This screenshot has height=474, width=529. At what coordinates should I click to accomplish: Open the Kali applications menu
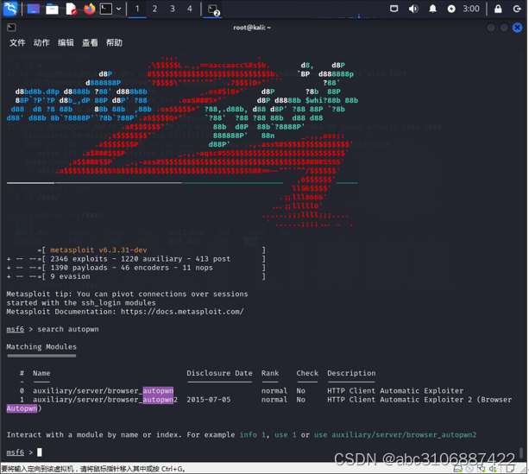[x=10, y=9]
